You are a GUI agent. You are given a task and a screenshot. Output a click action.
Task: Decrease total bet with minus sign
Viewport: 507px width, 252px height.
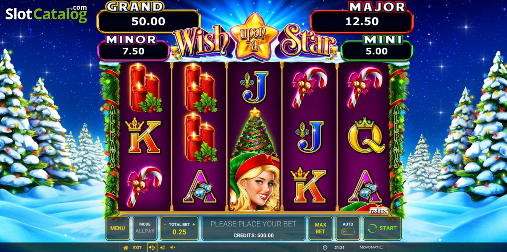click(x=165, y=224)
